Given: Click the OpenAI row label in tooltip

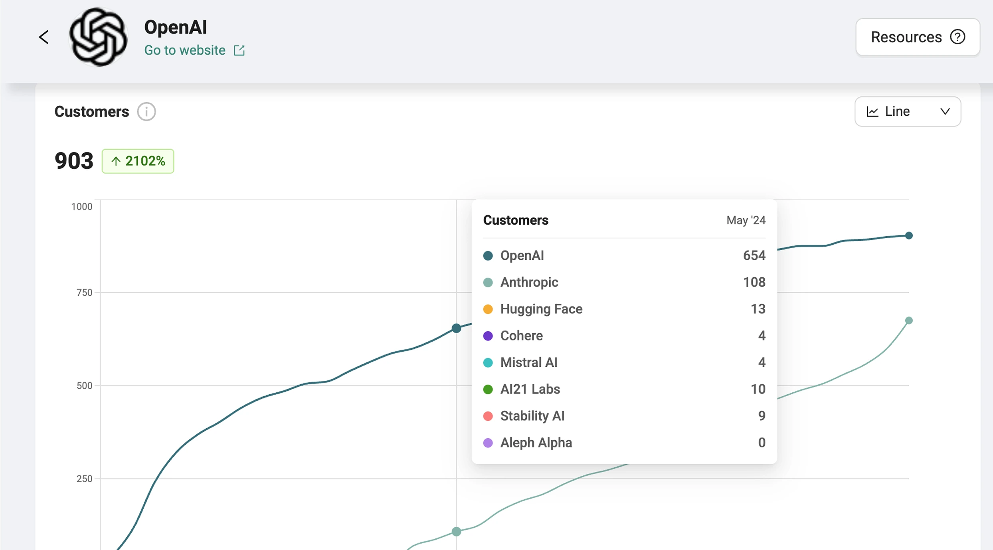Looking at the screenshot, I should click(522, 255).
